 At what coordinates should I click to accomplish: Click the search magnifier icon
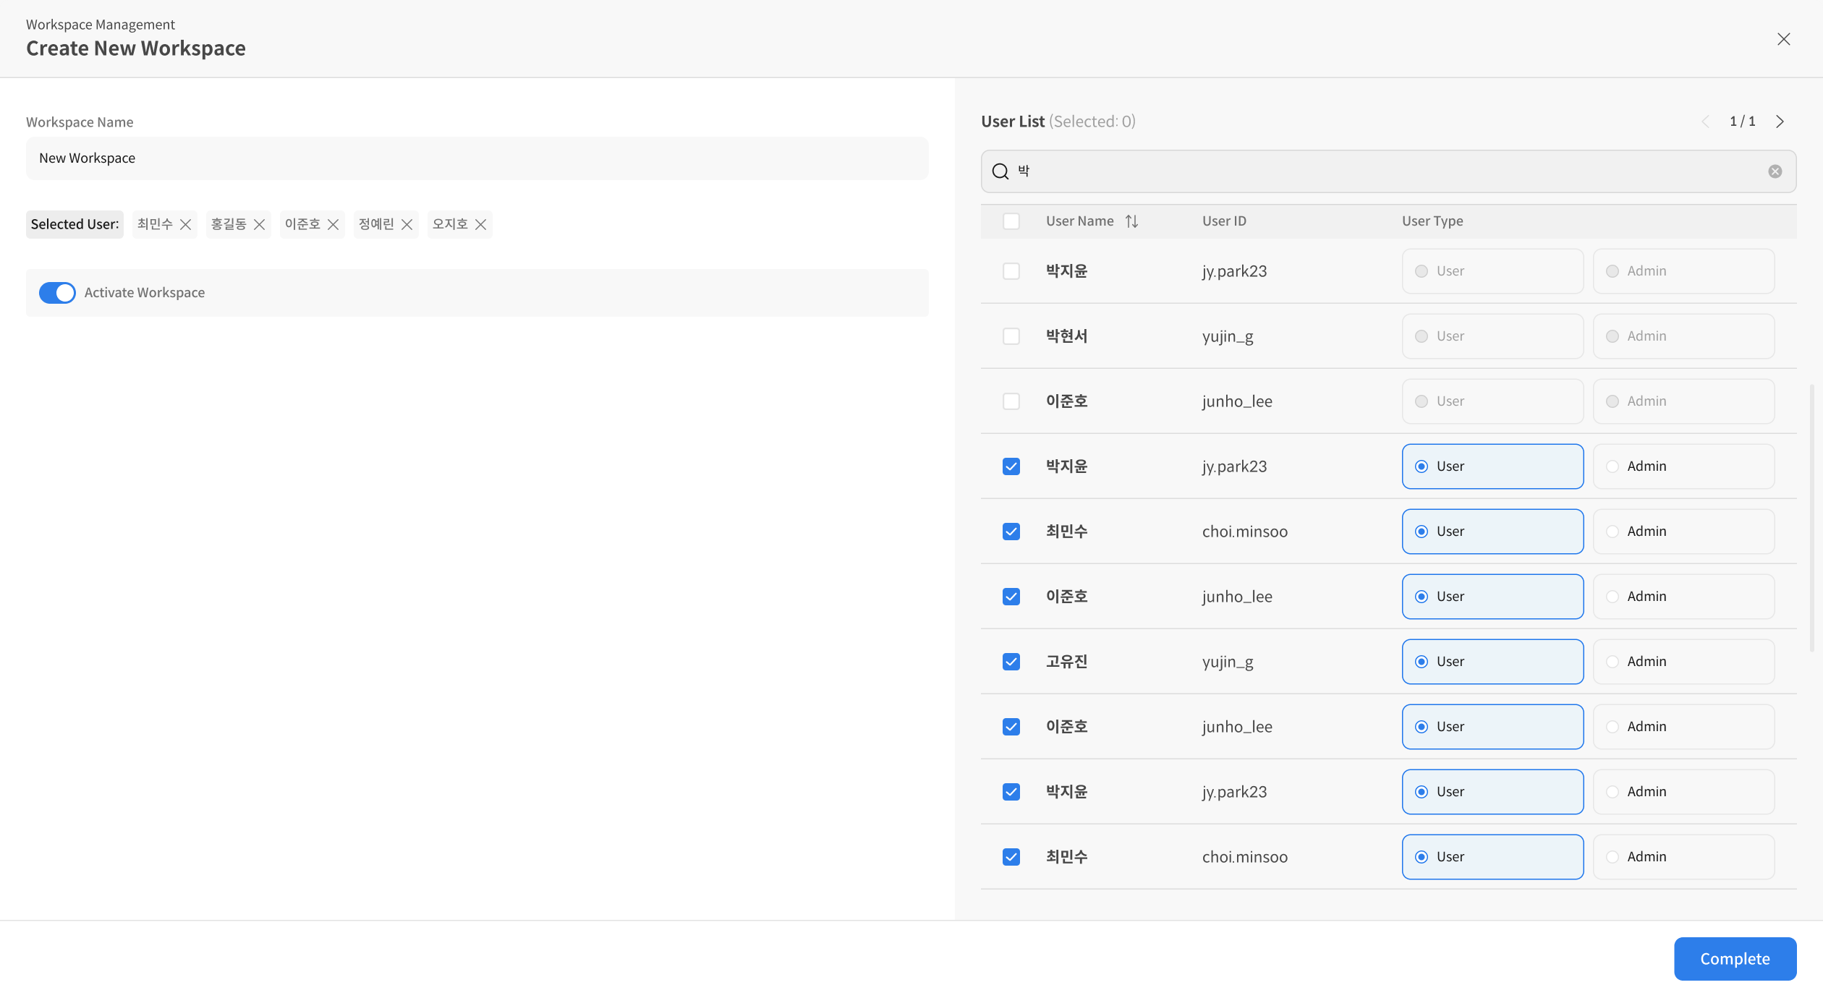click(1000, 171)
